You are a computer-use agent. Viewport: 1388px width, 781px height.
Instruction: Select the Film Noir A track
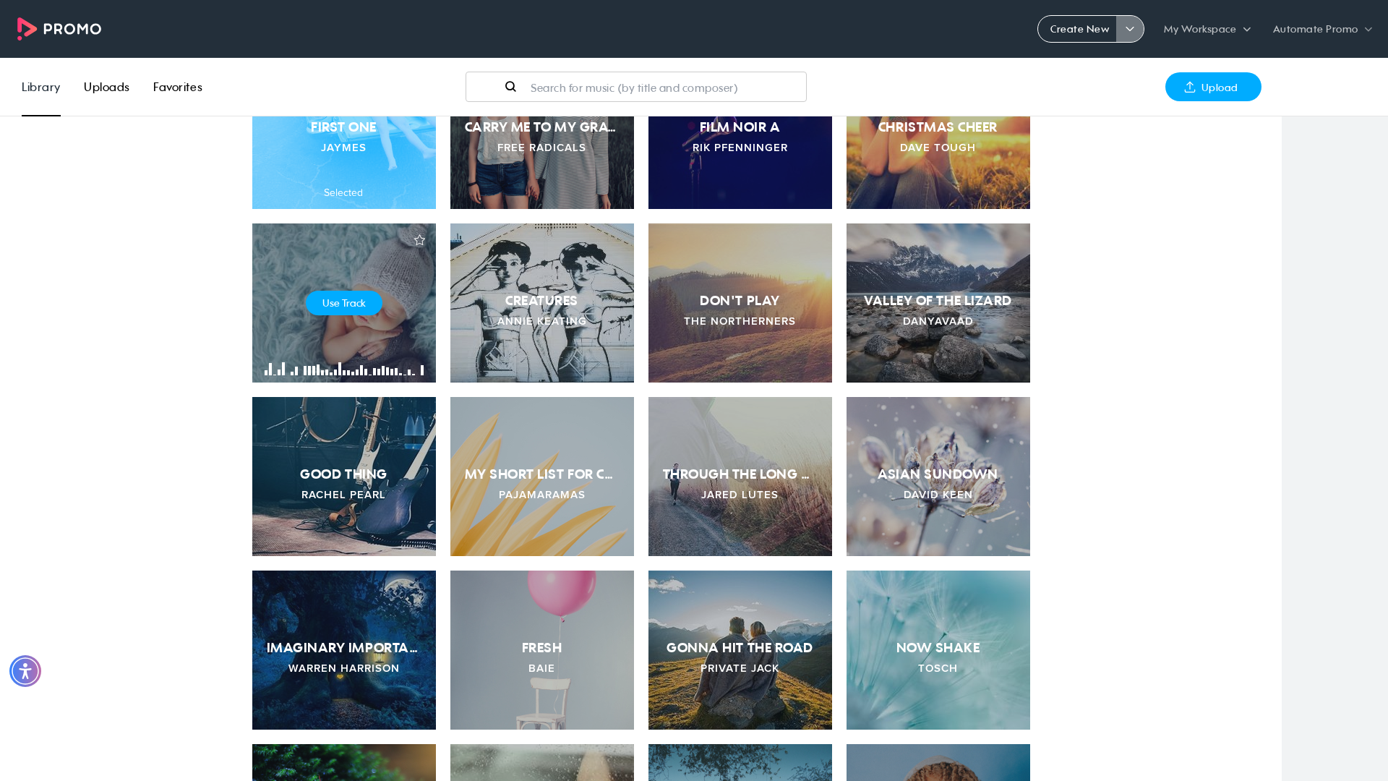pyautogui.click(x=740, y=163)
